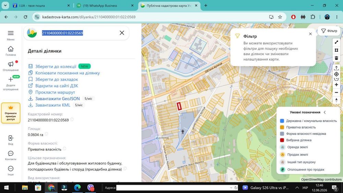Switch to WhatsApp Business tab
The image size is (343, 193).
(105, 6)
